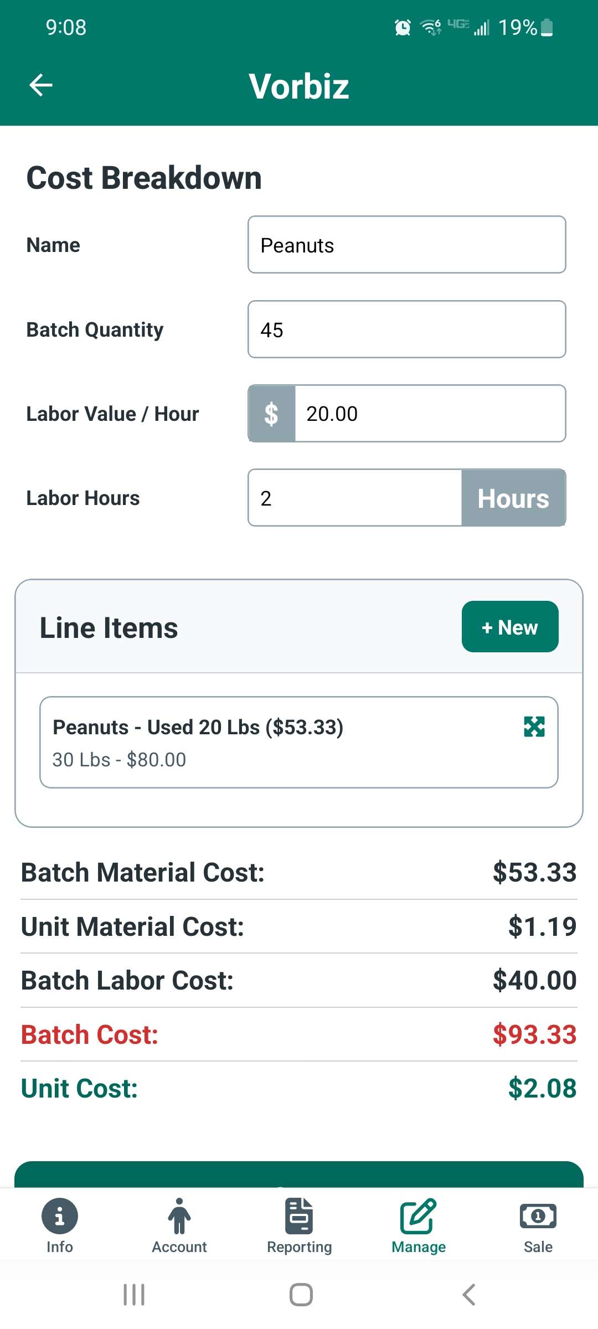Screen dimensions: 598x1329
Task: Tap the Labor Value field showing 20.00
Action: pyautogui.click(x=429, y=414)
